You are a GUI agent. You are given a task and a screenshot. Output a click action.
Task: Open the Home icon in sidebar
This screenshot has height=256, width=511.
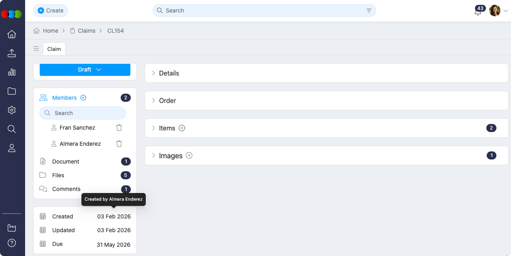[x=12, y=34]
